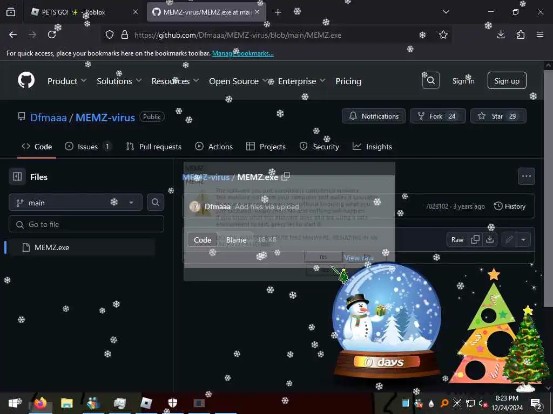Click the View raw link
Image resolution: width=553 pixels, height=414 pixels.
point(359,258)
